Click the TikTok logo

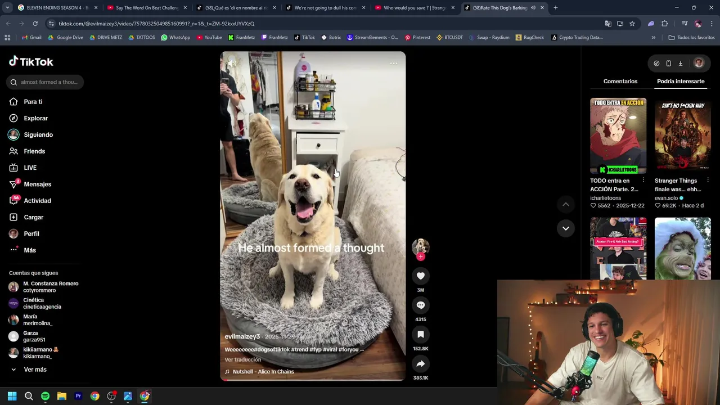(31, 61)
